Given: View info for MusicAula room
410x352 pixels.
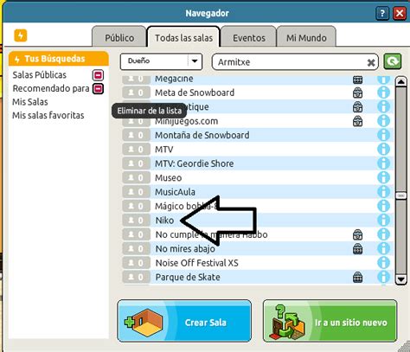Looking at the screenshot, I should tap(383, 191).
